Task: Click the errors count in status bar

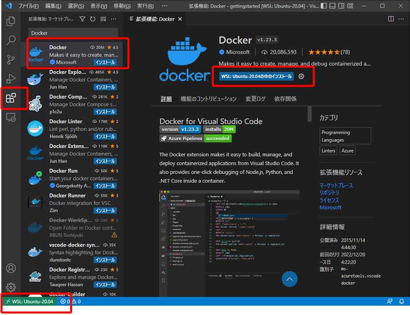Action: coord(65,301)
